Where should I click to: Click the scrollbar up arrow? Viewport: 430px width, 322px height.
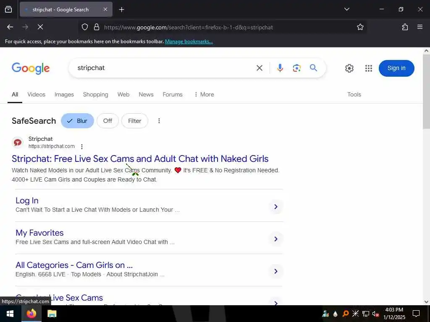click(x=426, y=51)
